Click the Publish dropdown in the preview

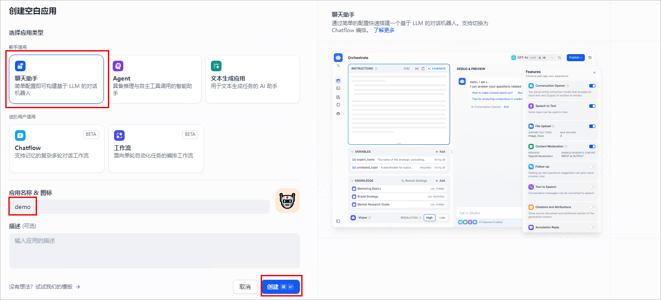(576, 58)
